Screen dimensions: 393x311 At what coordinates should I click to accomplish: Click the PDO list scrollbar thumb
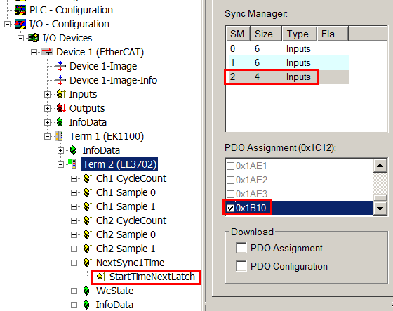(x=380, y=198)
